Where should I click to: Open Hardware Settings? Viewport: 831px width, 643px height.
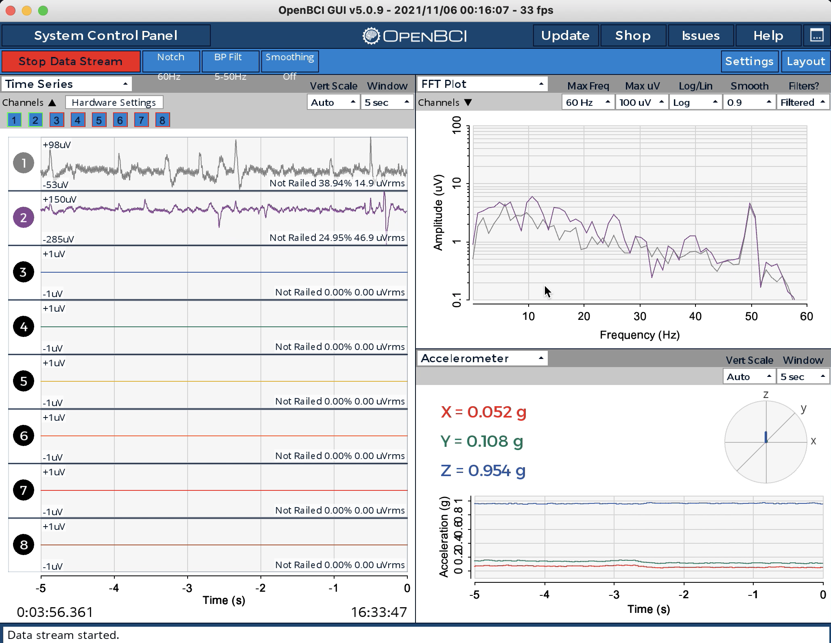pyautogui.click(x=114, y=103)
